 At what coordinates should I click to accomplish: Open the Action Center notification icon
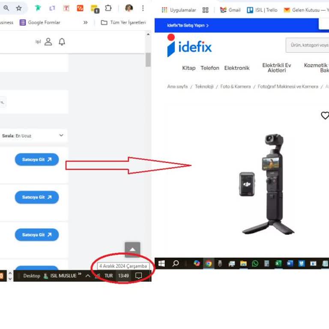coord(139,276)
